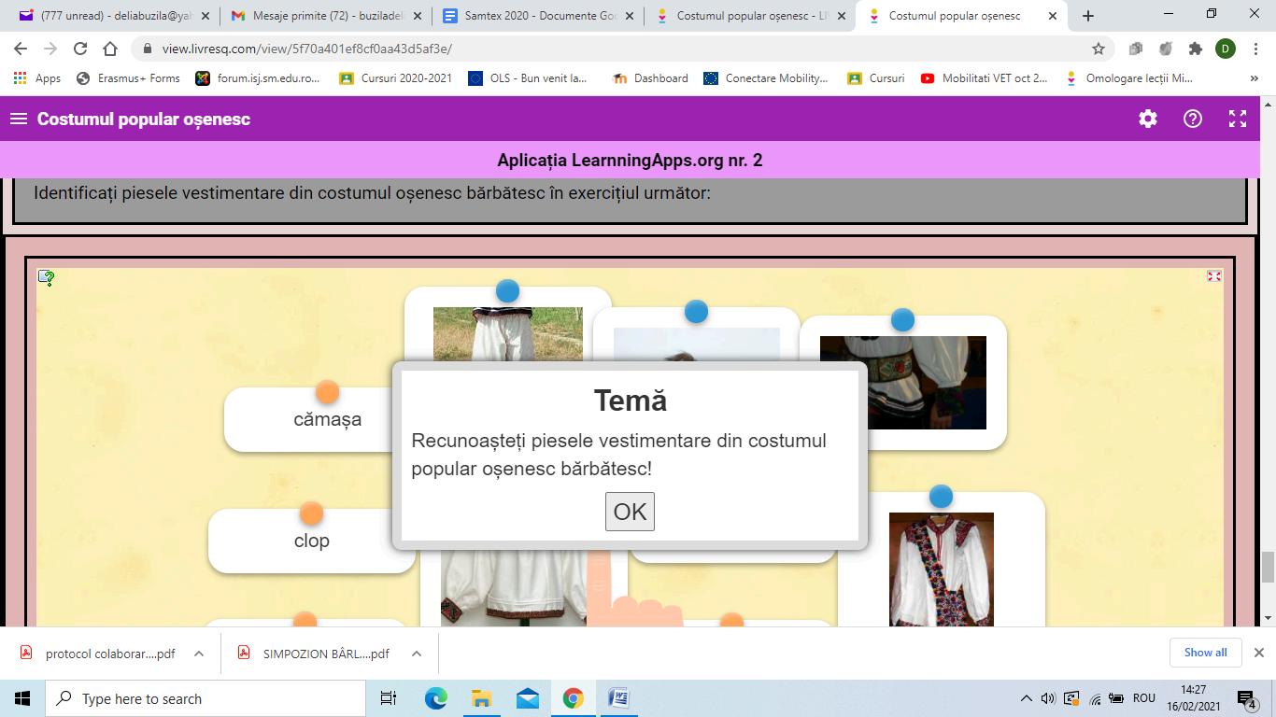Open protocol colaborar pdf download
The height and width of the screenshot is (717, 1276).
(x=97, y=654)
